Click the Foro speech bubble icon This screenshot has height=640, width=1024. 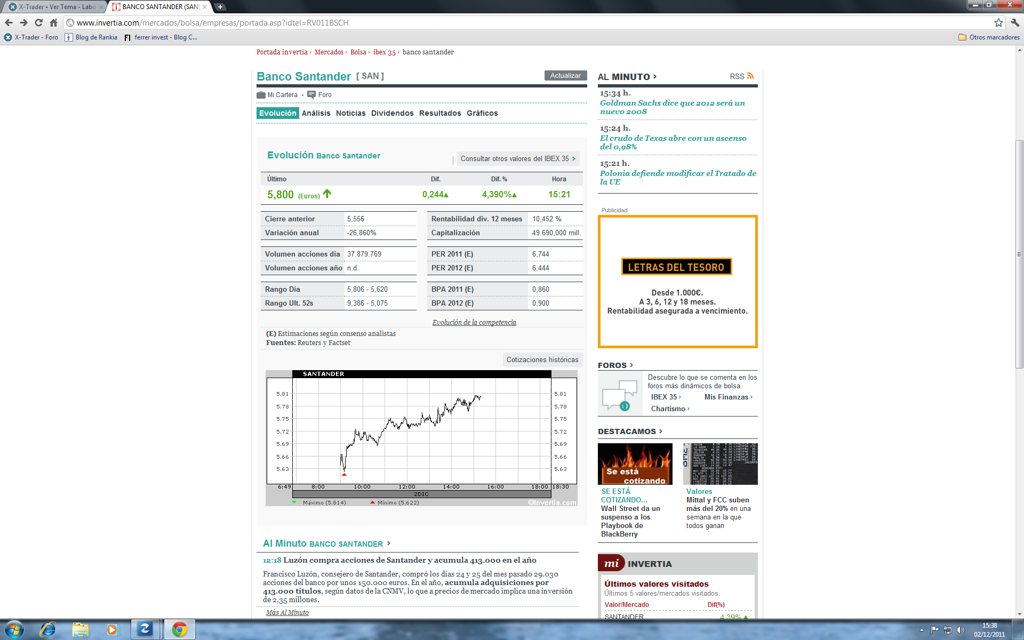[x=311, y=95]
